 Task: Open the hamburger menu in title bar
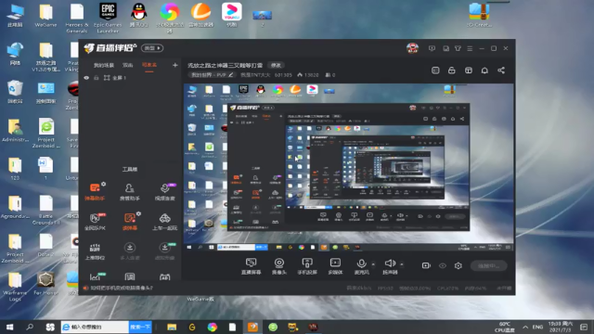470,48
